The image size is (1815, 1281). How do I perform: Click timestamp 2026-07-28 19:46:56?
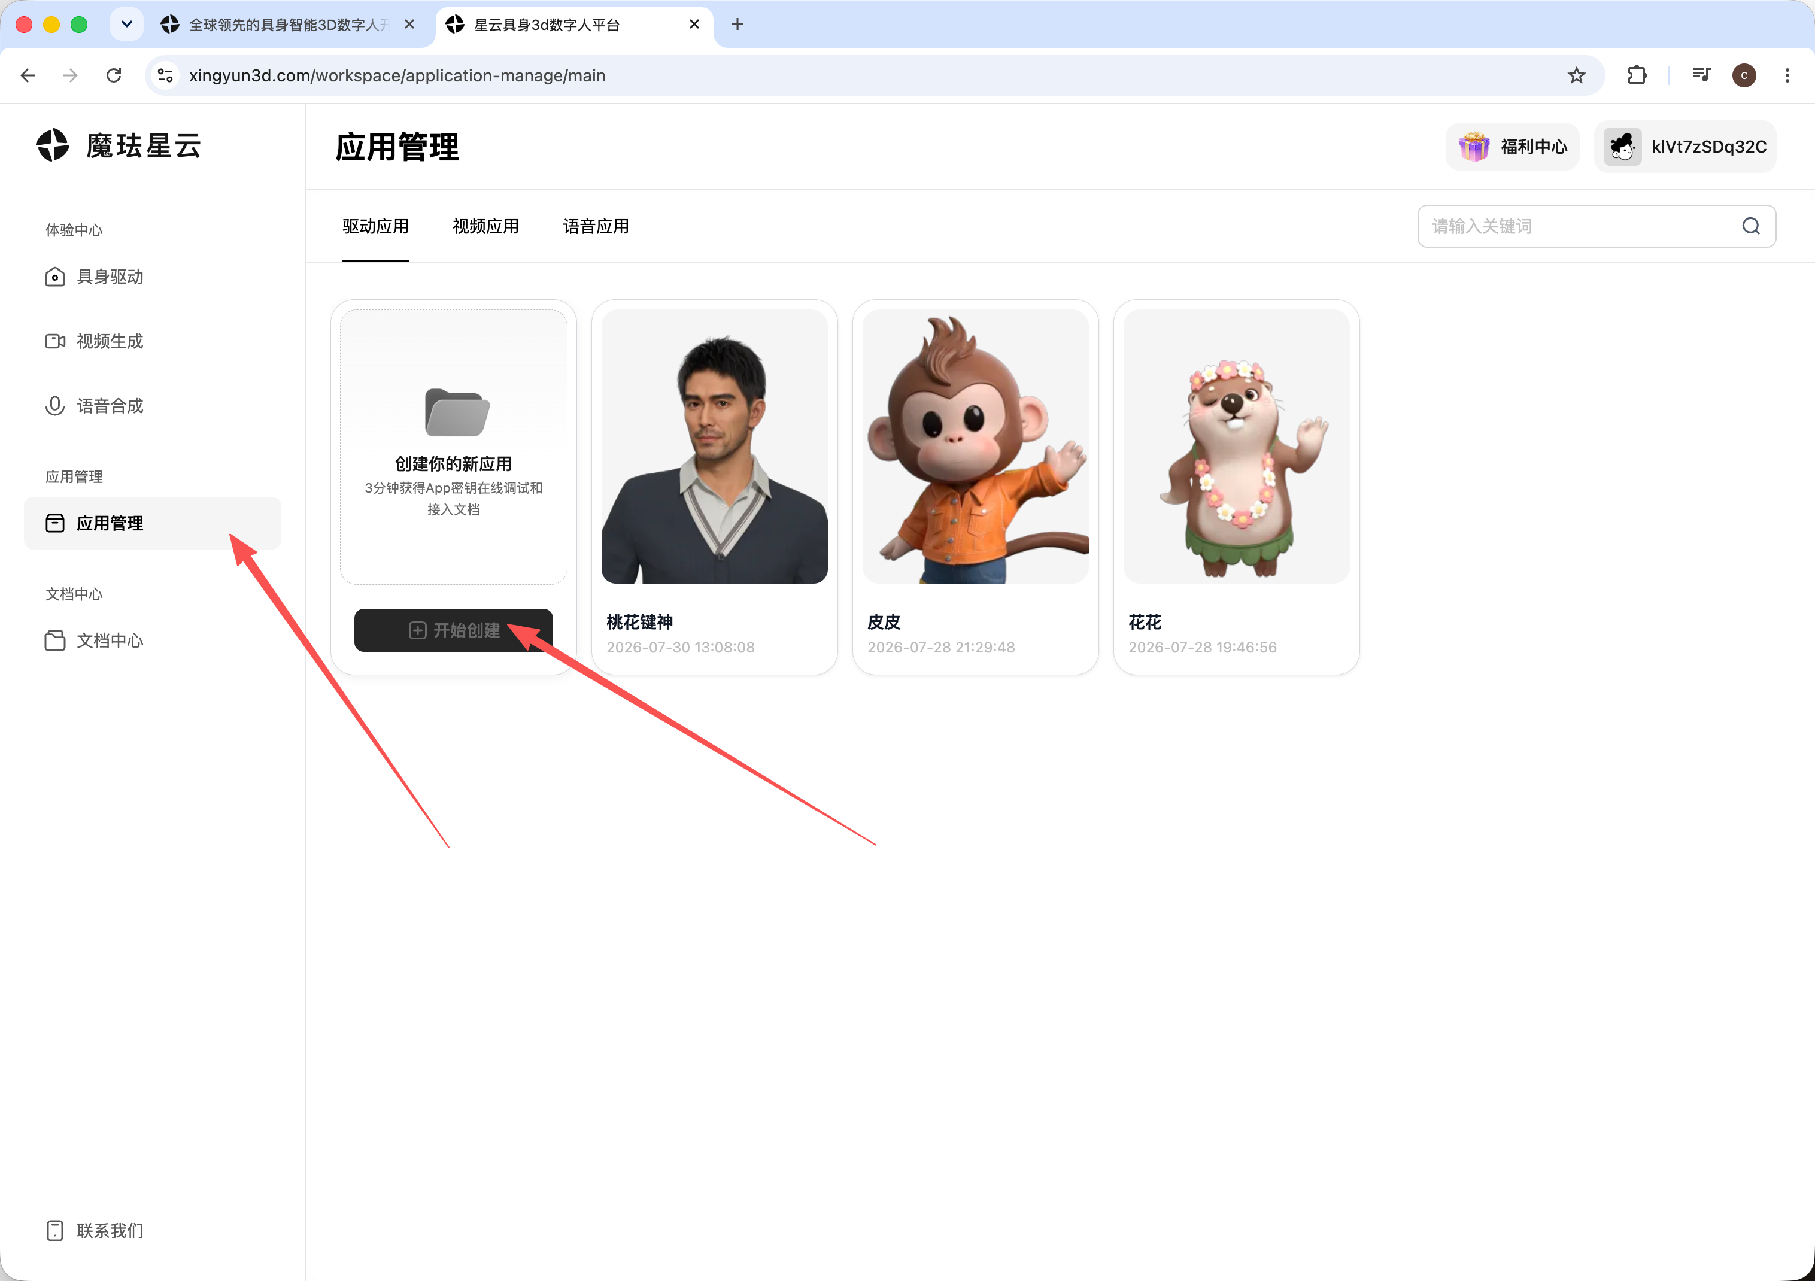click(1203, 647)
